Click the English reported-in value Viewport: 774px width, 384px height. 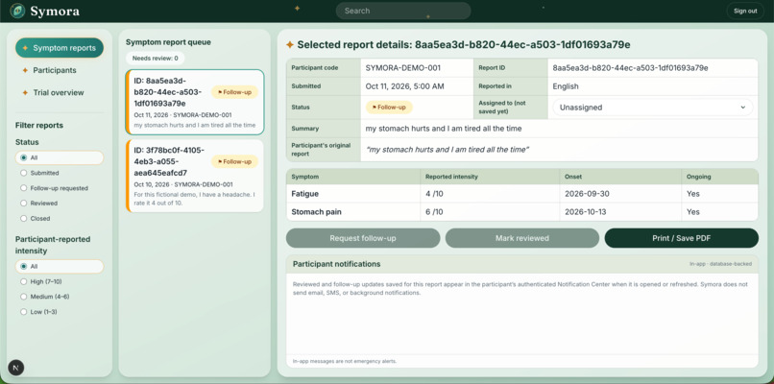tap(566, 86)
